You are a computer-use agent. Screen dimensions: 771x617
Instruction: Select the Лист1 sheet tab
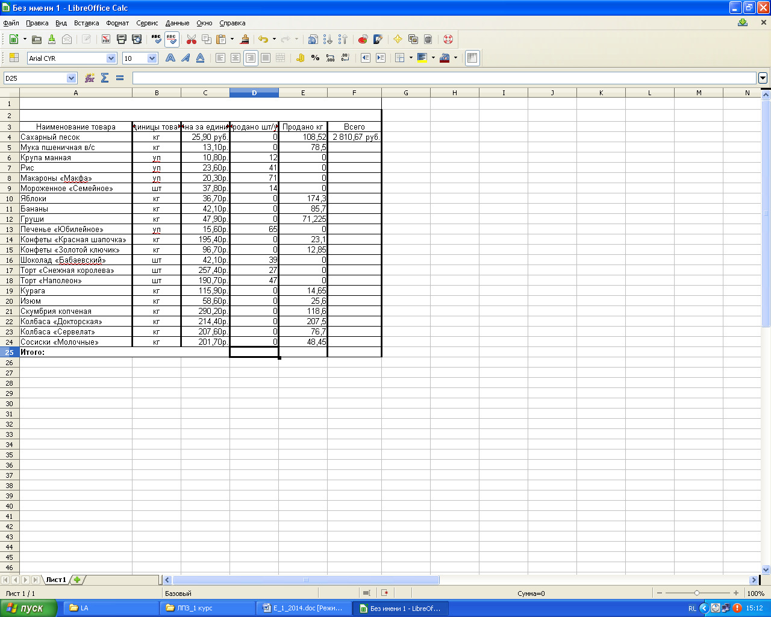point(56,580)
